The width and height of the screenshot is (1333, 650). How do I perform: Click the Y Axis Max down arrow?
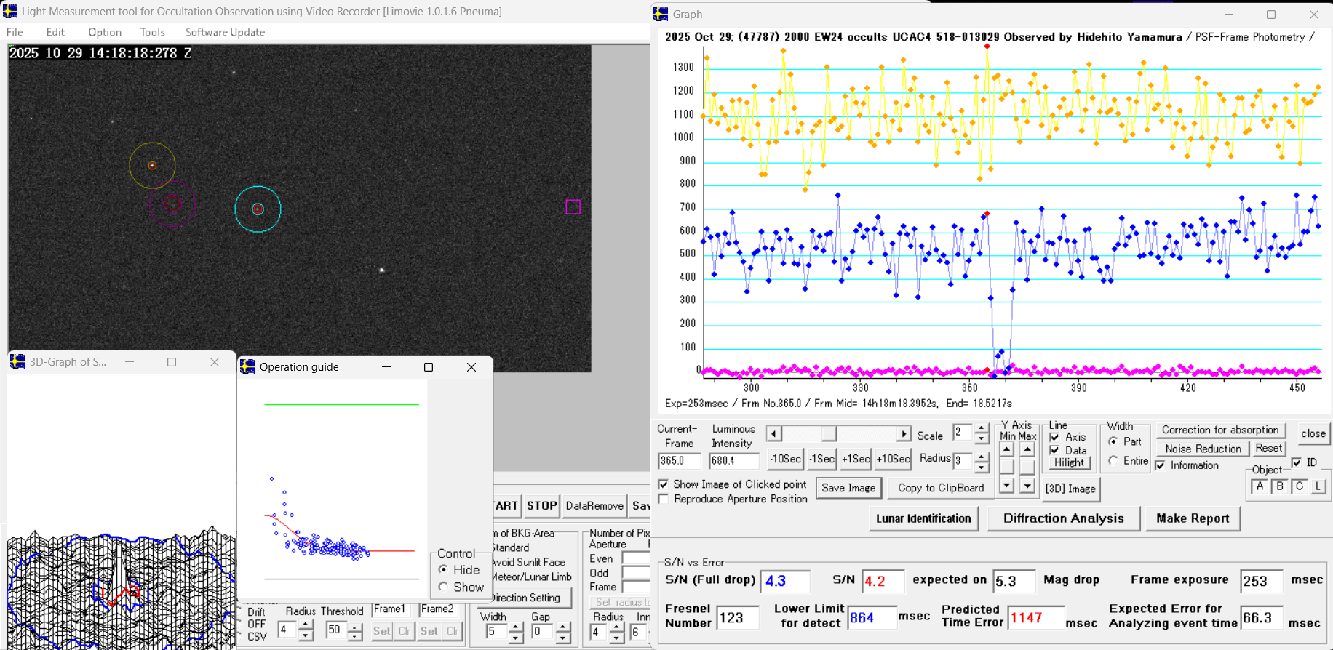coord(1027,486)
